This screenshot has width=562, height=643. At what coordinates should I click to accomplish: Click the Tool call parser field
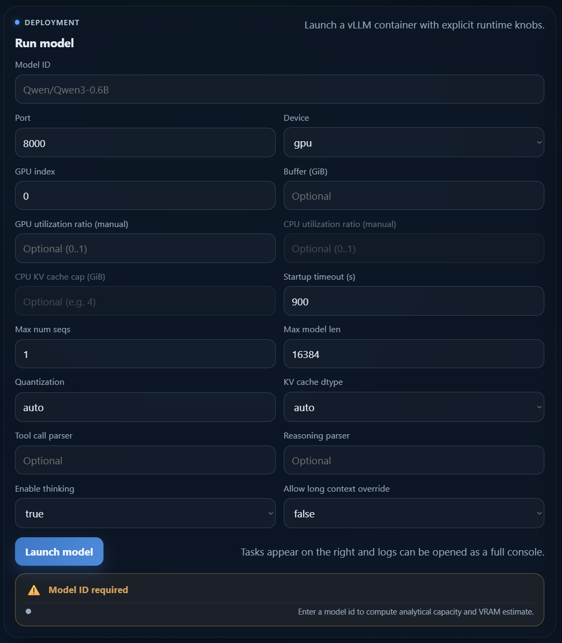[x=145, y=461]
